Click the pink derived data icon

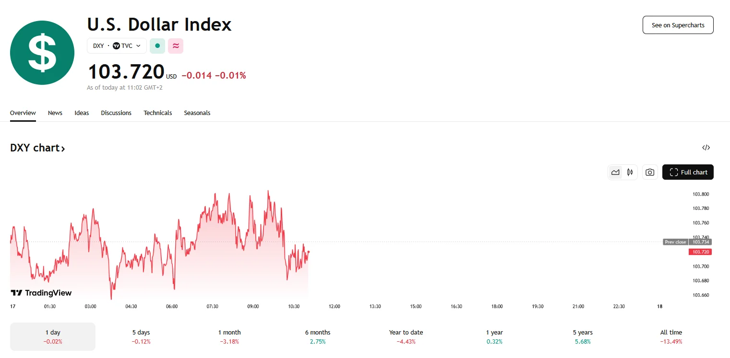(x=176, y=46)
